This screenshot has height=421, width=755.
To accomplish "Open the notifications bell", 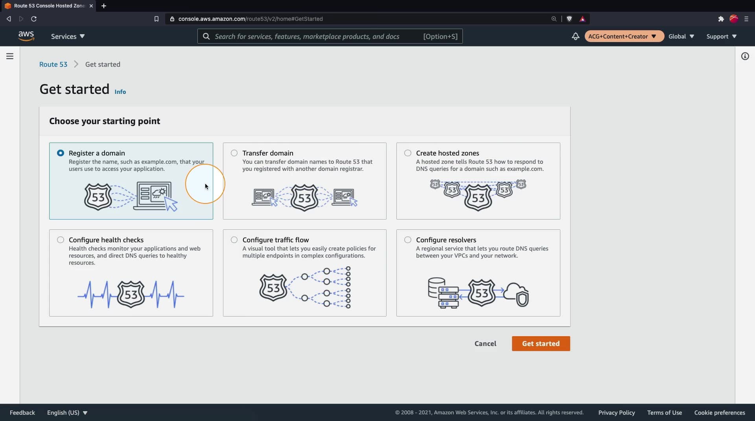I will [575, 36].
